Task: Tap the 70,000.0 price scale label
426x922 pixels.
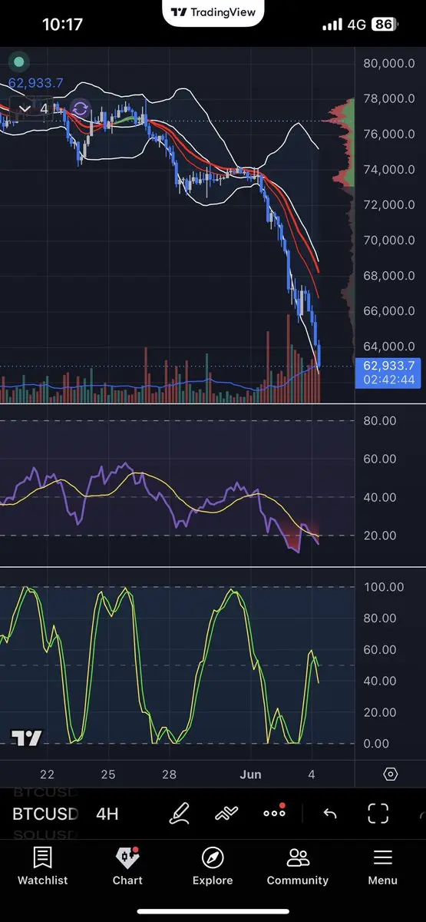Action: [389, 240]
